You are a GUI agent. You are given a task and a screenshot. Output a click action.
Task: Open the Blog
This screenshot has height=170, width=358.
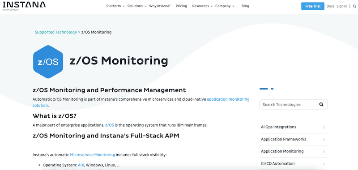(245, 6)
